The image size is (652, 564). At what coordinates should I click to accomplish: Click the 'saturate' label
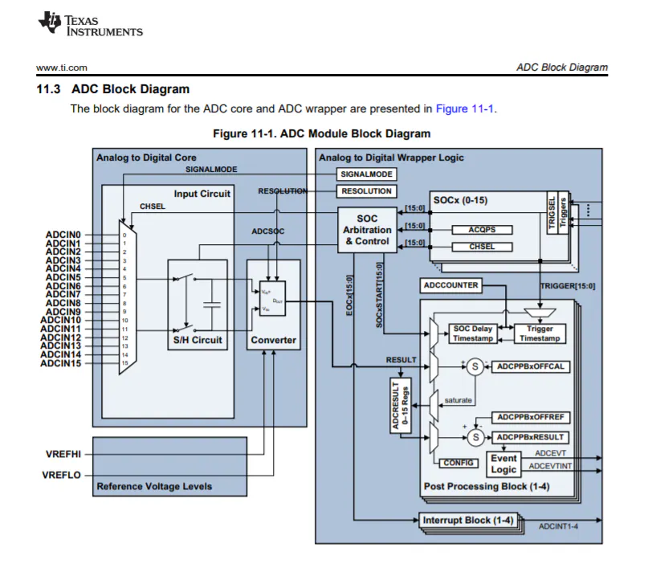pos(458,401)
